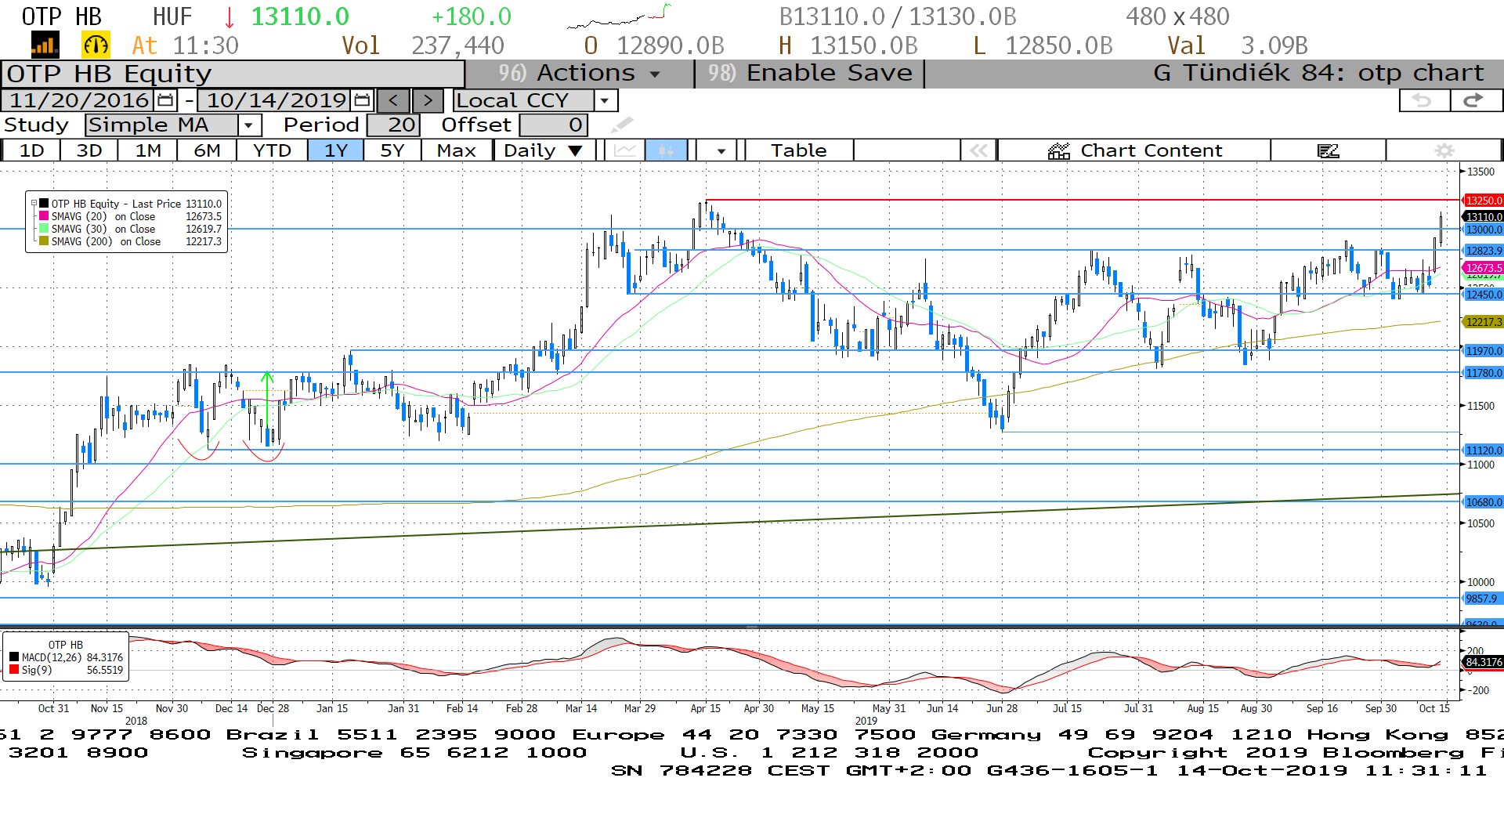Screen dimensions: 1504x814
Task: Click the 11780.0 blue level label
Action: pyautogui.click(x=1484, y=373)
